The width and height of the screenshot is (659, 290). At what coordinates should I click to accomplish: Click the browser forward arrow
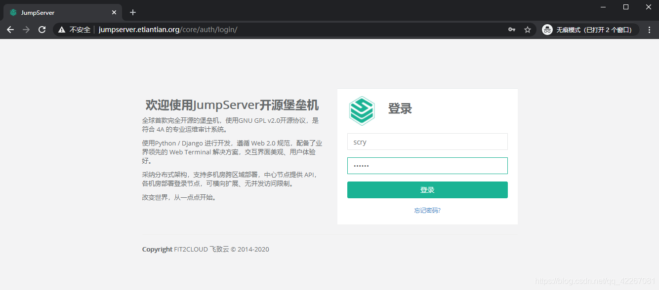point(26,30)
